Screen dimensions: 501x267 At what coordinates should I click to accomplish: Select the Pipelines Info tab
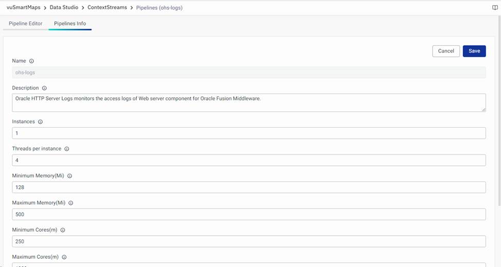pyautogui.click(x=70, y=24)
